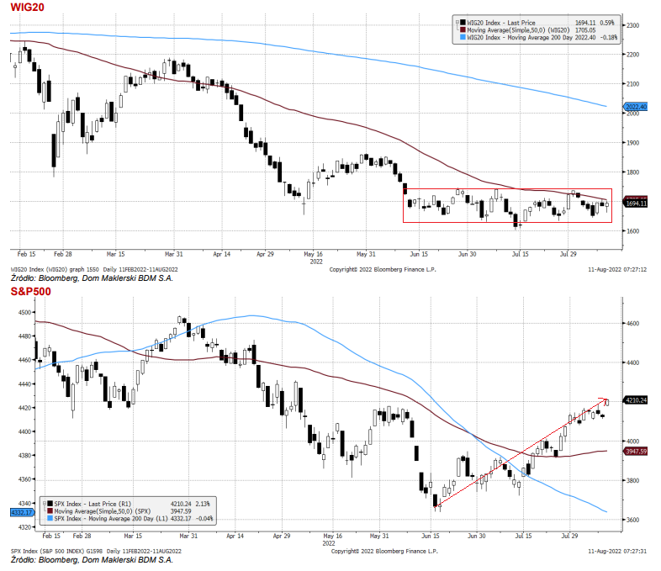Viewport: 661px width, 571px height.
Task: Click the 'Źródło' source line under WIG20 chart
Action: (92, 278)
